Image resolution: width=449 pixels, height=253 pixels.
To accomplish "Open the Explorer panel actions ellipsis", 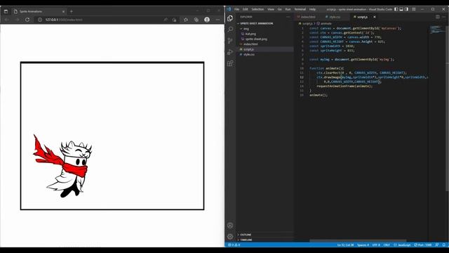I will click(x=288, y=17).
